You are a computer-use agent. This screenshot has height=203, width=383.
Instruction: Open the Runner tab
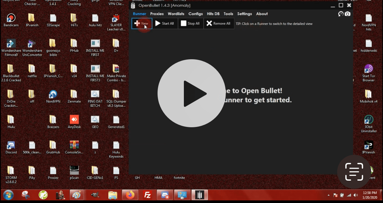click(139, 14)
